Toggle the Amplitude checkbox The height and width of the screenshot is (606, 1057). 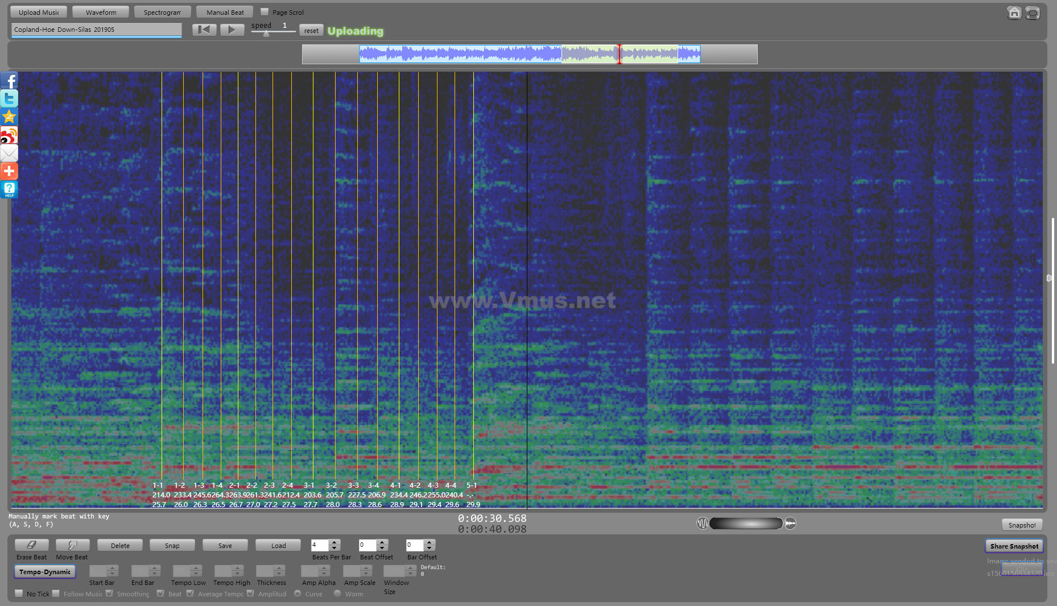pyautogui.click(x=250, y=593)
